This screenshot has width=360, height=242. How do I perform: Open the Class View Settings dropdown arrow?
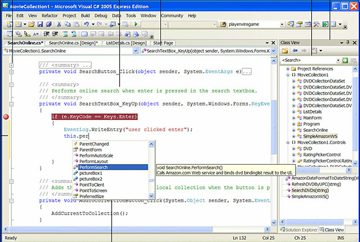point(321,50)
